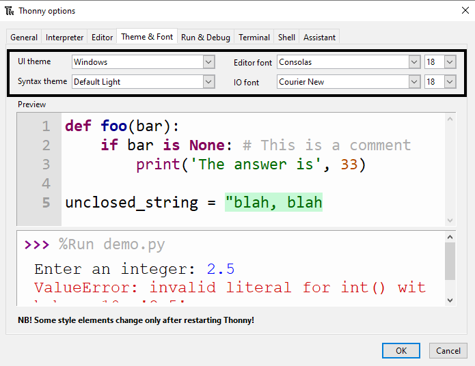
Task: Open the Terminal tab
Action: pyautogui.click(x=254, y=38)
